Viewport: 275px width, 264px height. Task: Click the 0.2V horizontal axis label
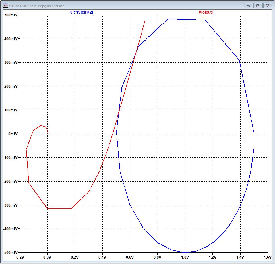point(75,257)
